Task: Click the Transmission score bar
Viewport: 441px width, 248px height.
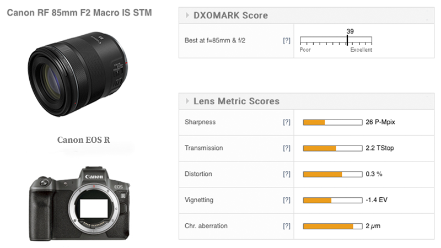Action: [x=332, y=148]
